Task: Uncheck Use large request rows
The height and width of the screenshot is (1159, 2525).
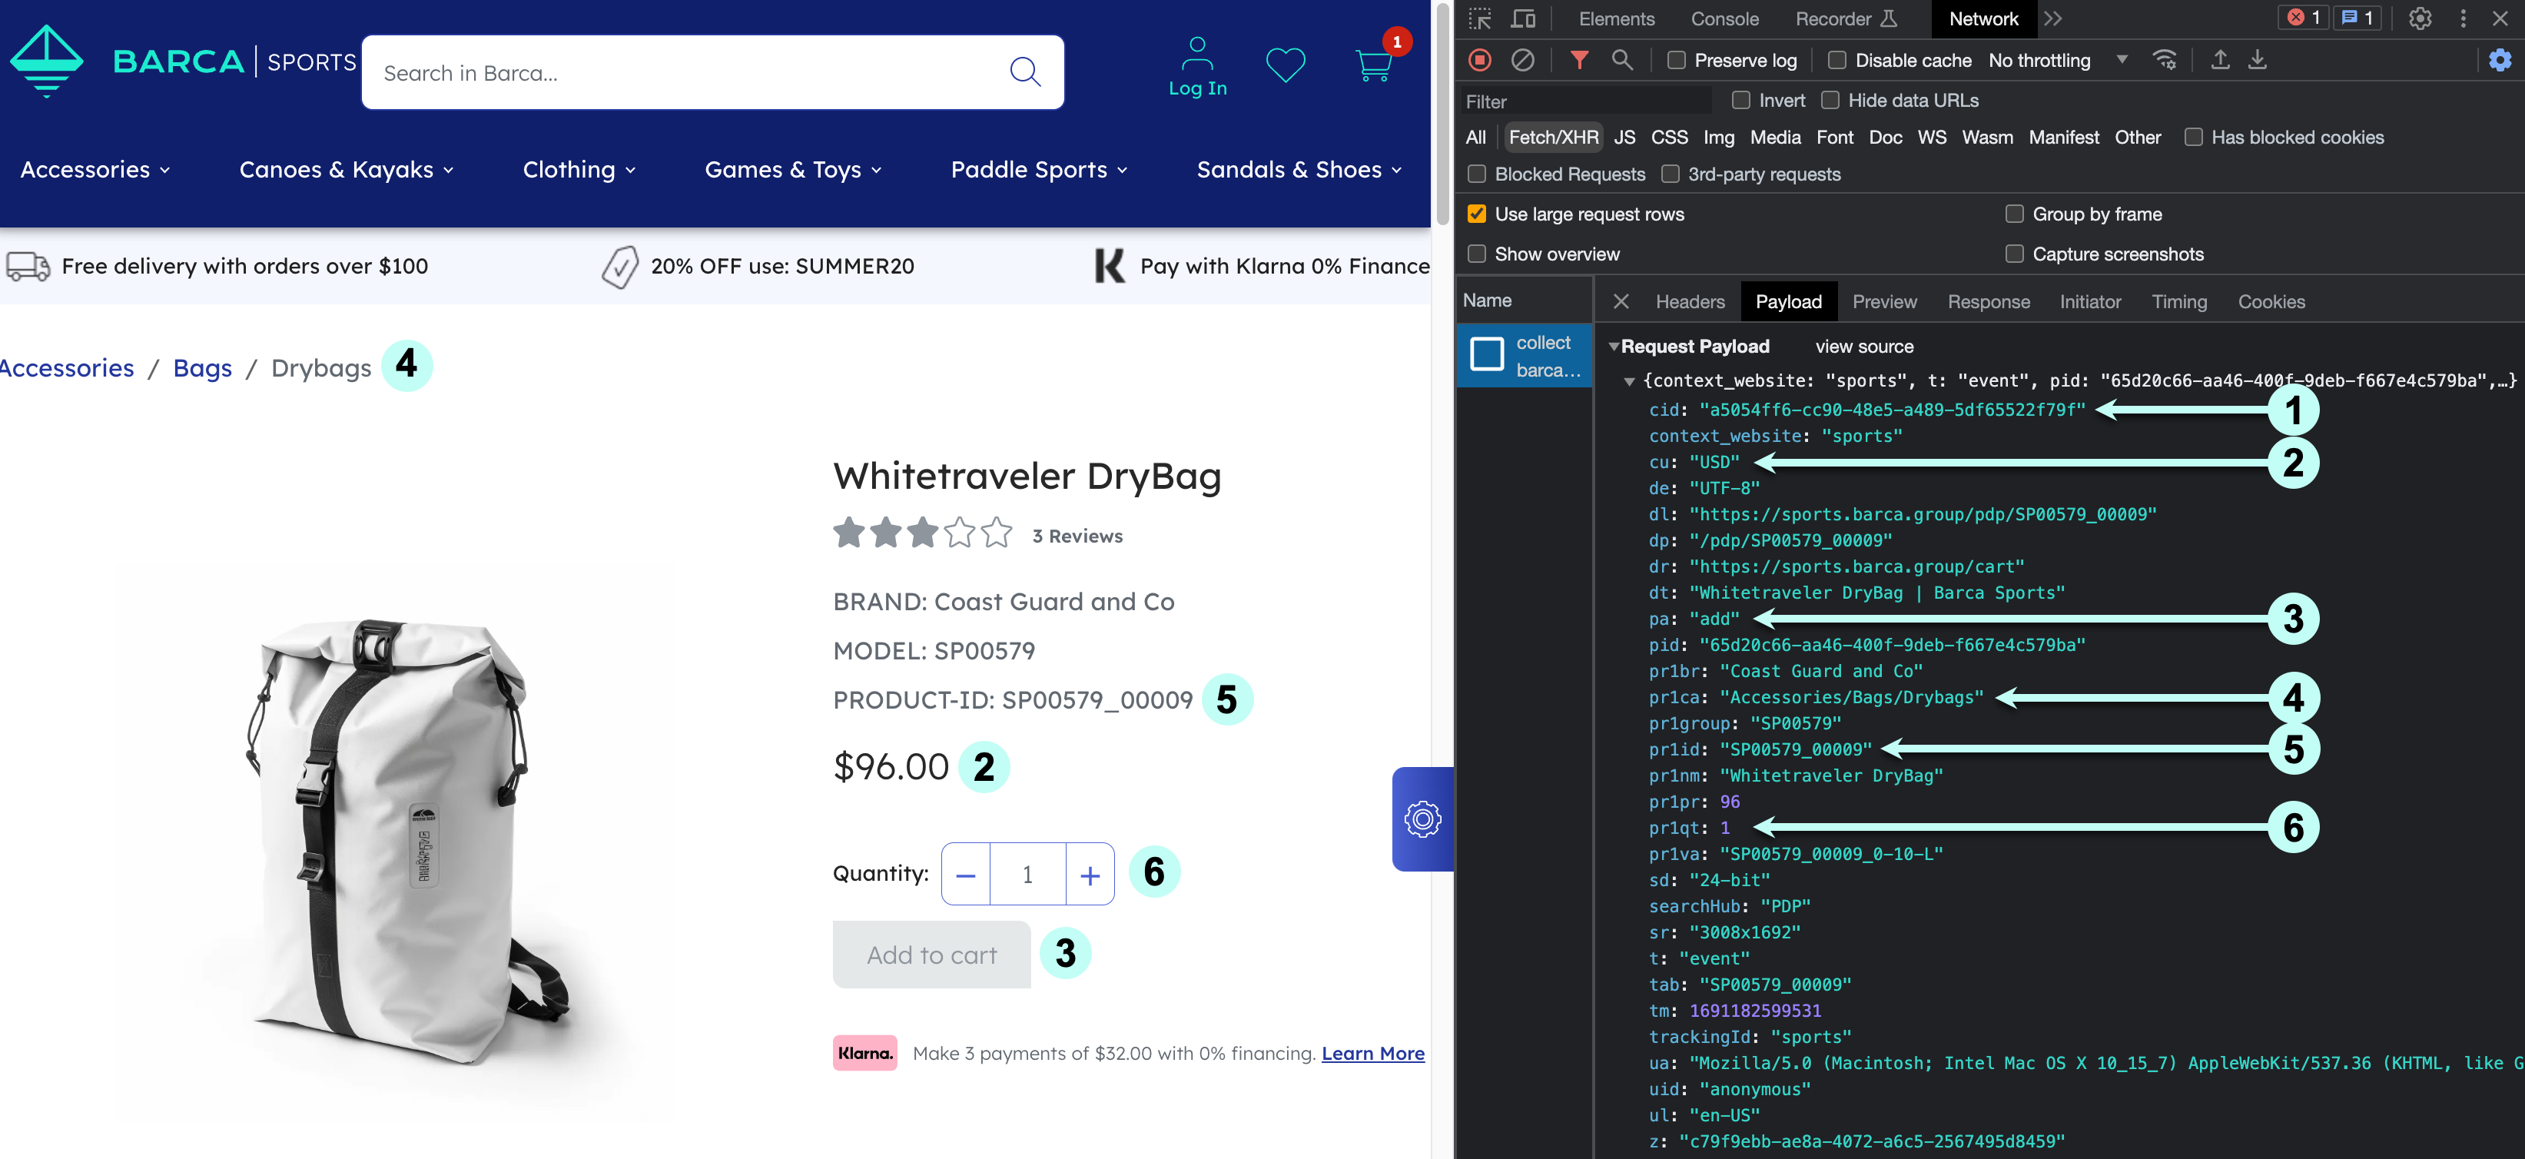Action: [1476, 214]
